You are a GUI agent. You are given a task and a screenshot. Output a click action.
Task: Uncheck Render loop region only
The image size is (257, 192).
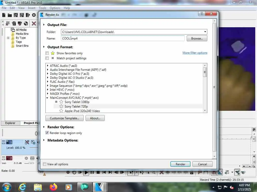47,133
